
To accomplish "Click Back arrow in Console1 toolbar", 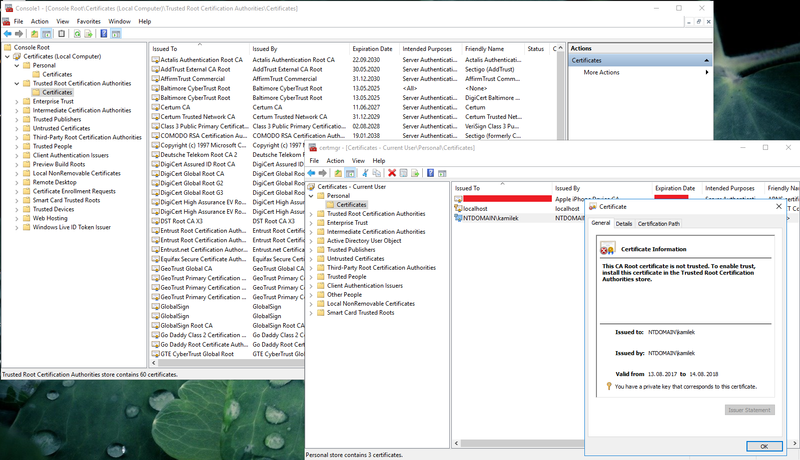I will click(x=8, y=33).
